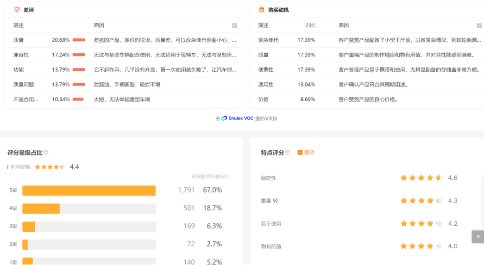
Task: Select the 兼容性 negative review row
Action: 123,55
